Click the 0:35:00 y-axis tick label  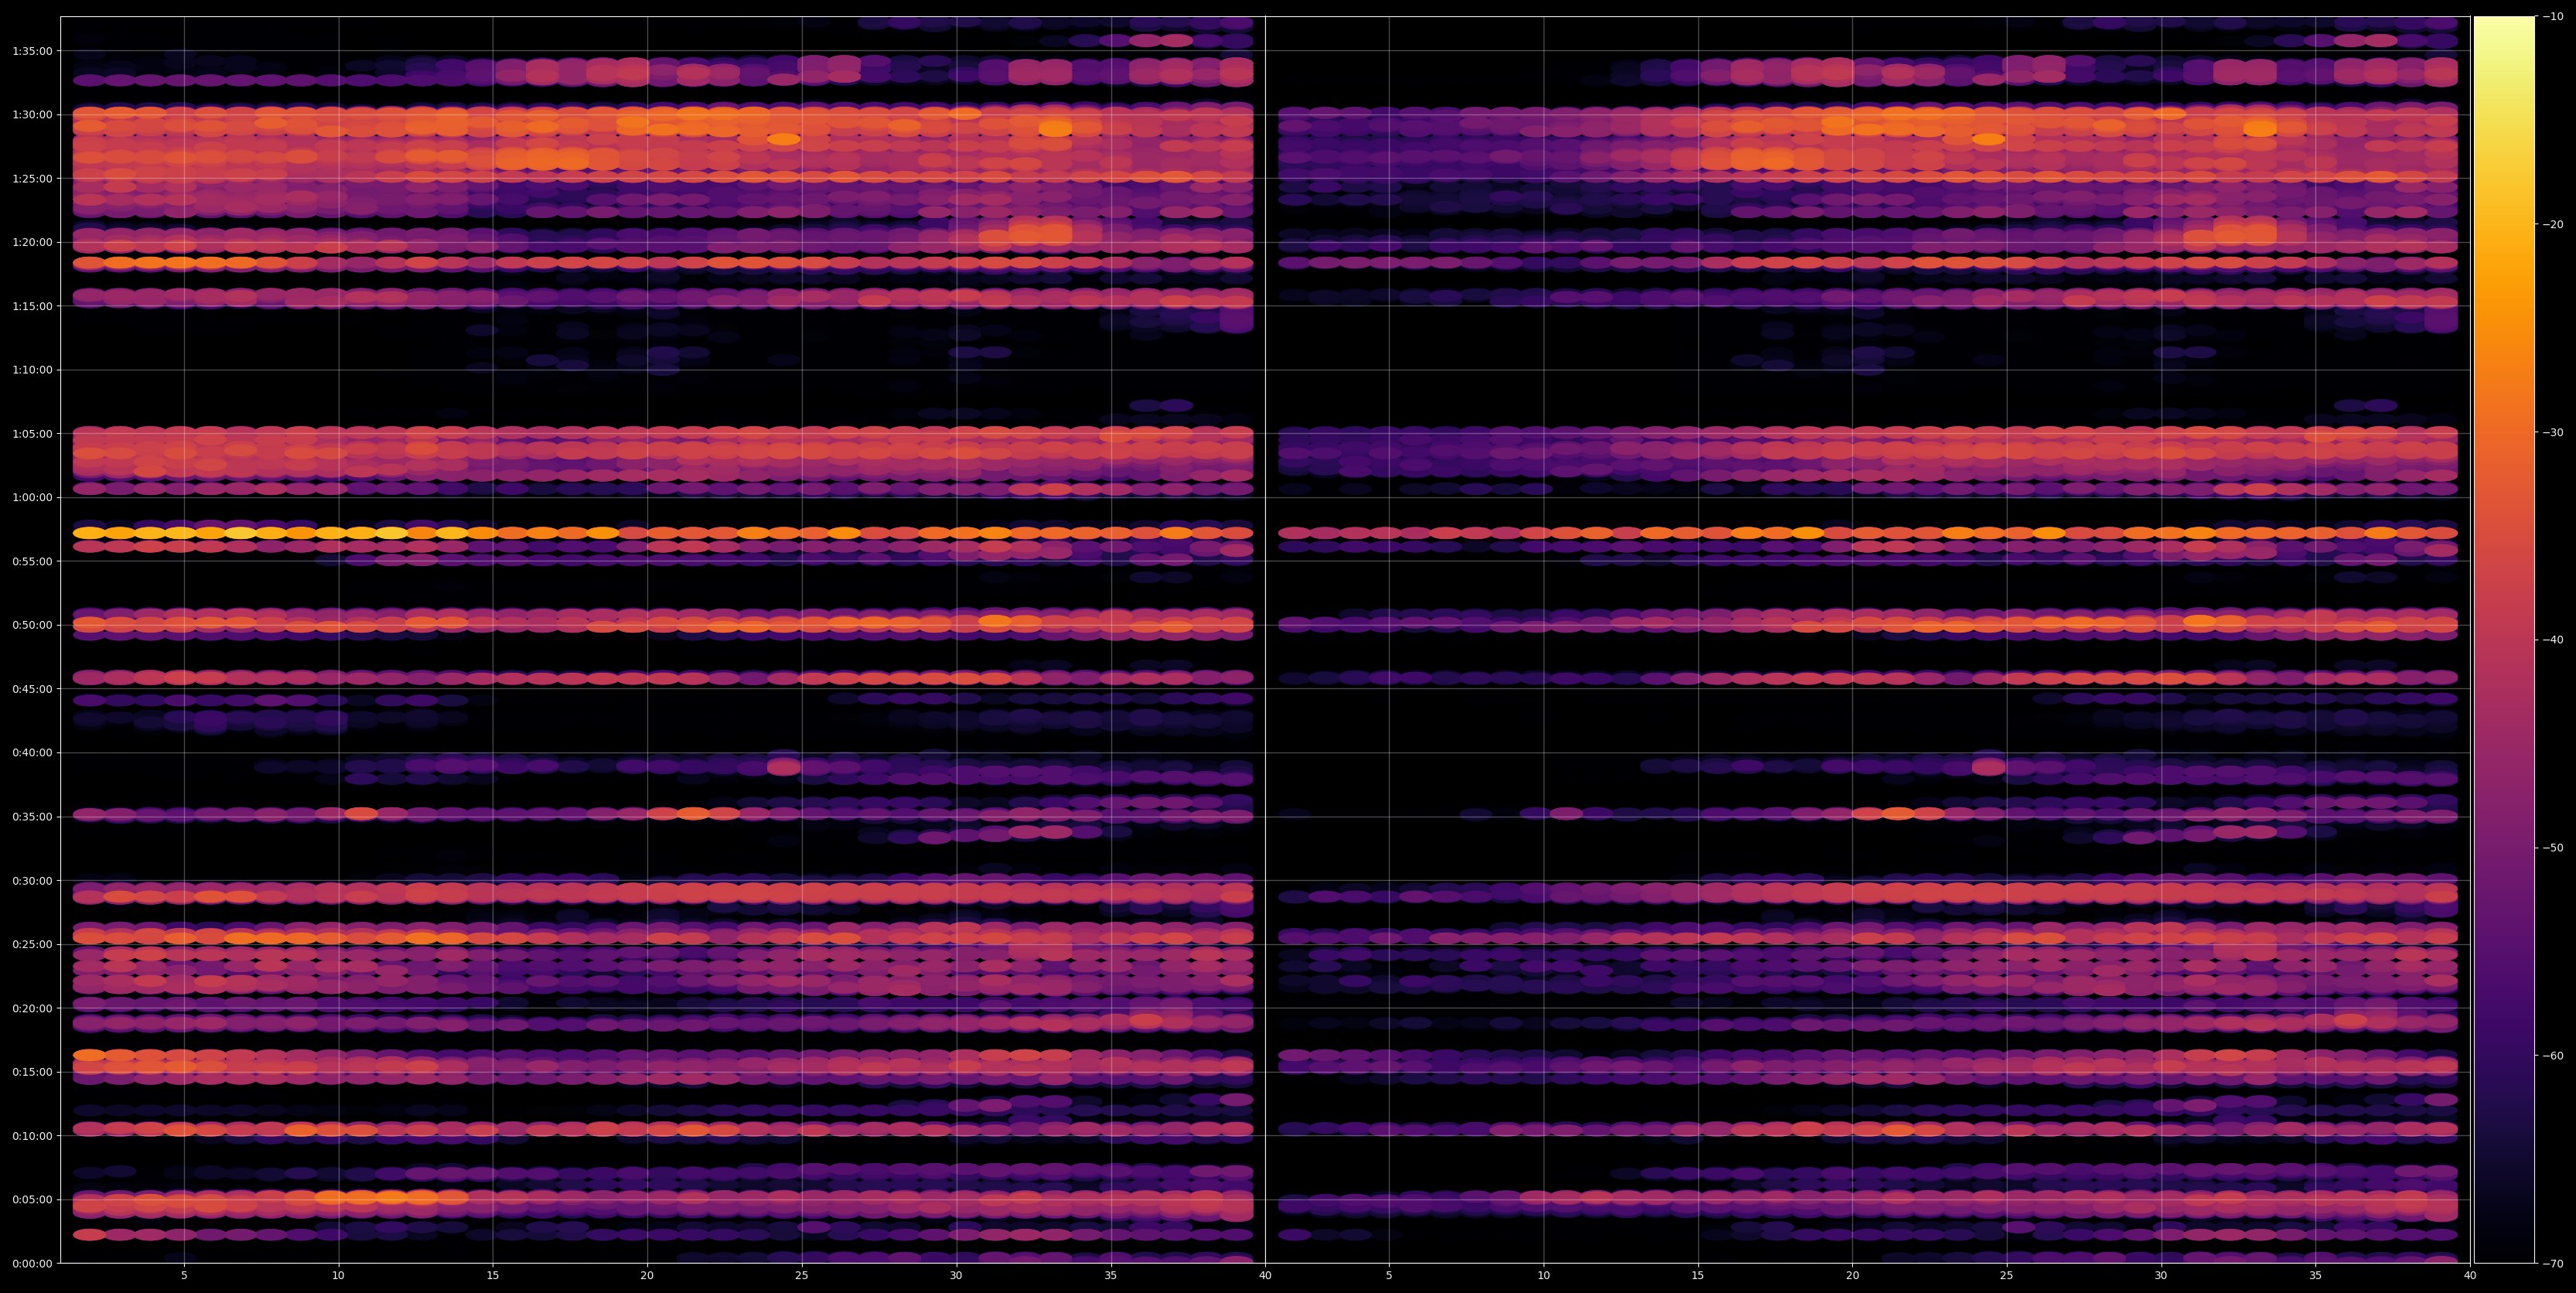[32, 816]
